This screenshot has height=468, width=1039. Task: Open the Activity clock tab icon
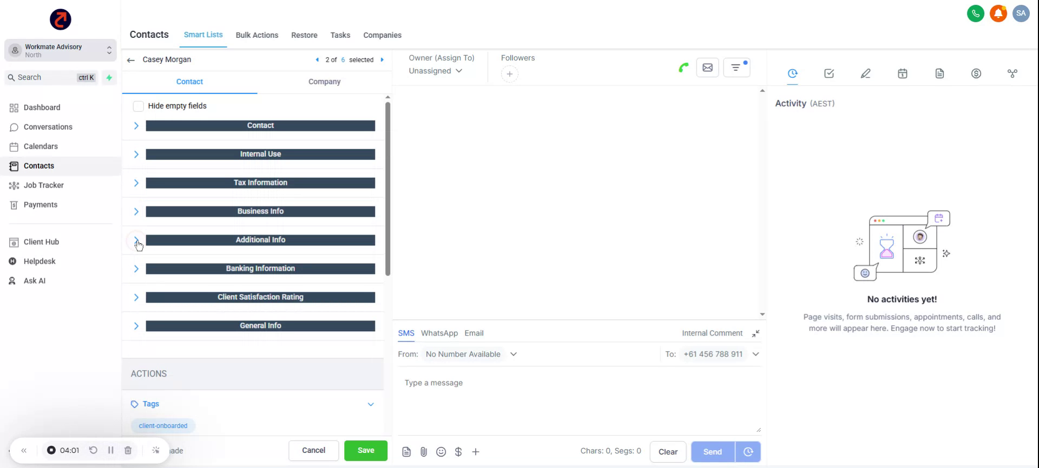pyautogui.click(x=792, y=73)
